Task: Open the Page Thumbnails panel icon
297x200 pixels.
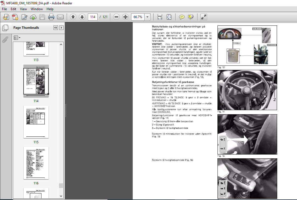Action: pos(5,28)
